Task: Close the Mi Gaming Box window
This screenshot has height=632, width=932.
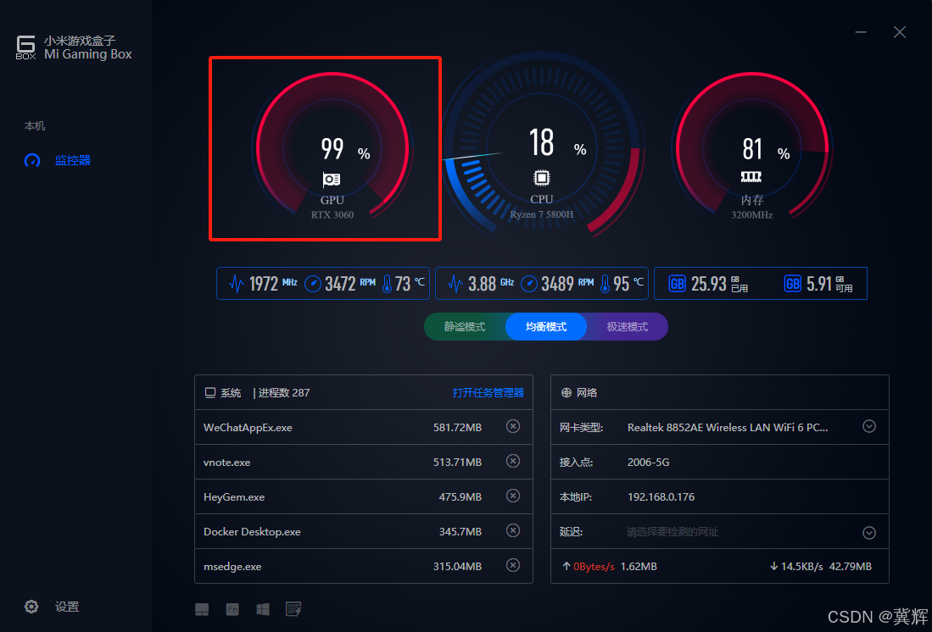Action: coord(899,32)
